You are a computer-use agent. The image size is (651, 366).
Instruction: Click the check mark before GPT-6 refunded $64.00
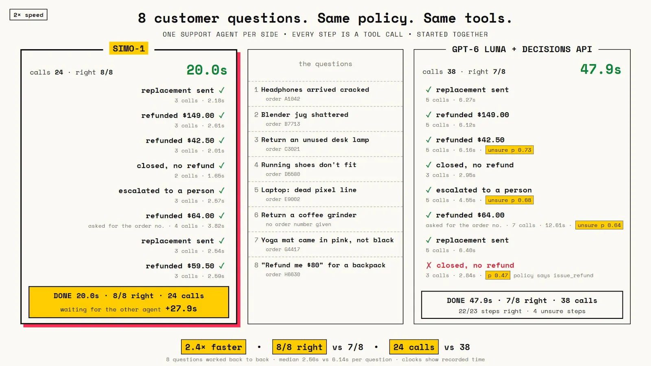pyautogui.click(x=428, y=215)
